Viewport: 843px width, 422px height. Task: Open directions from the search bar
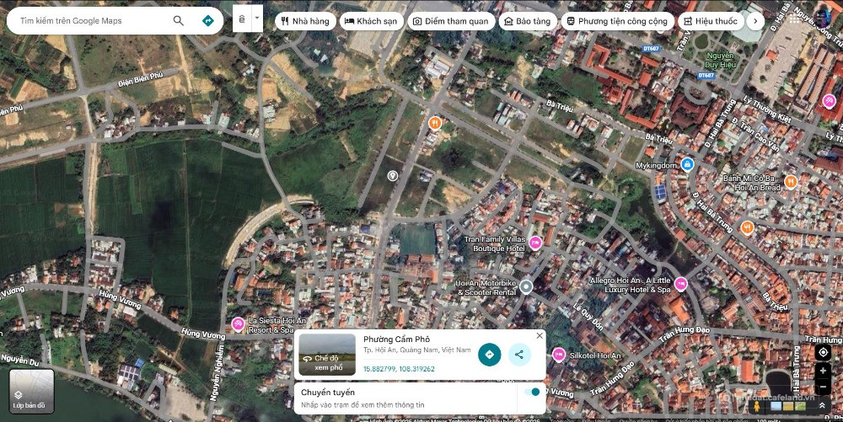pos(207,20)
